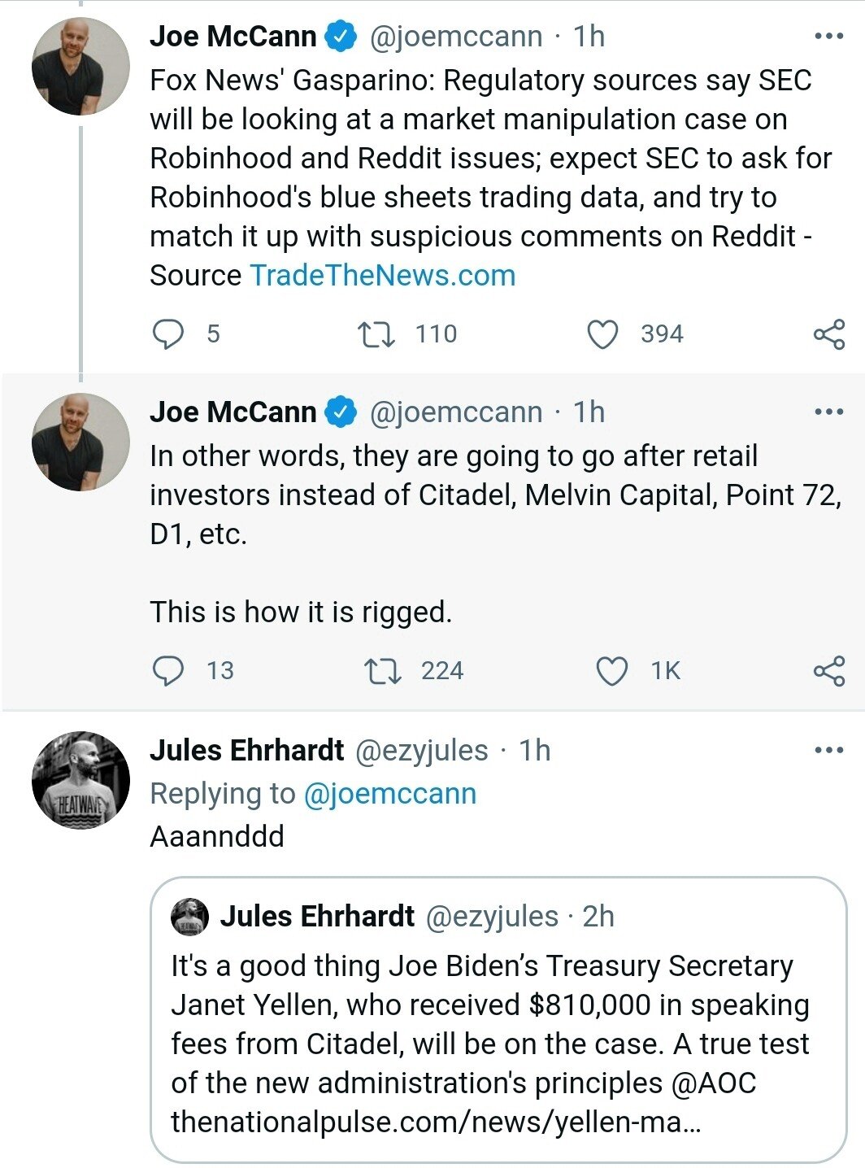This screenshot has height=1168, width=865.
Task: Like the tweet with 1K likes
Action: (x=612, y=671)
